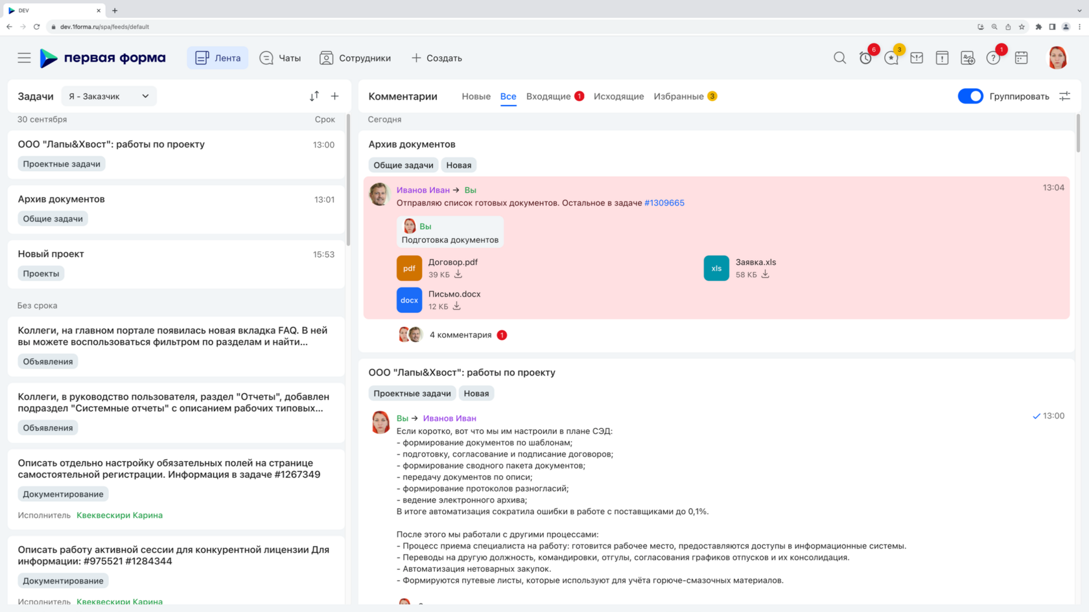This screenshot has width=1089, height=612.
Task: Open task link #1309665
Action: point(664,203)
